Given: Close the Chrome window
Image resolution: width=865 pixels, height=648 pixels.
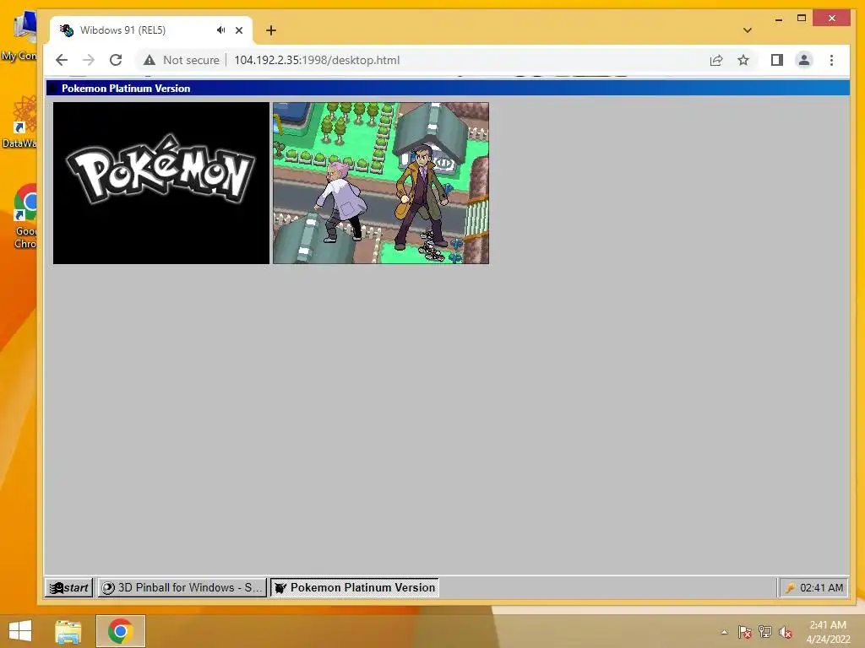Looking at the screenshot, I should [x=832, y=19].
